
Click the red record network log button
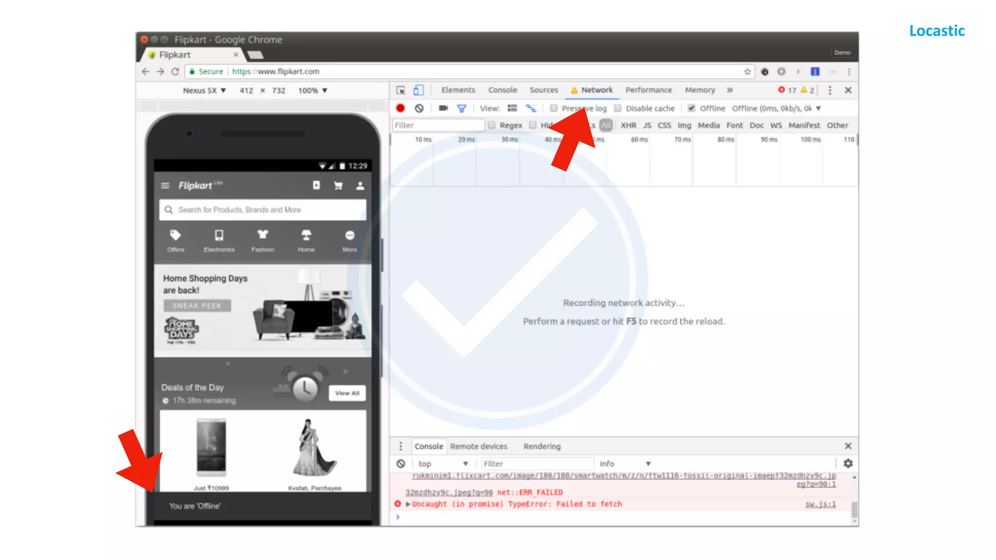pos(400,108)
